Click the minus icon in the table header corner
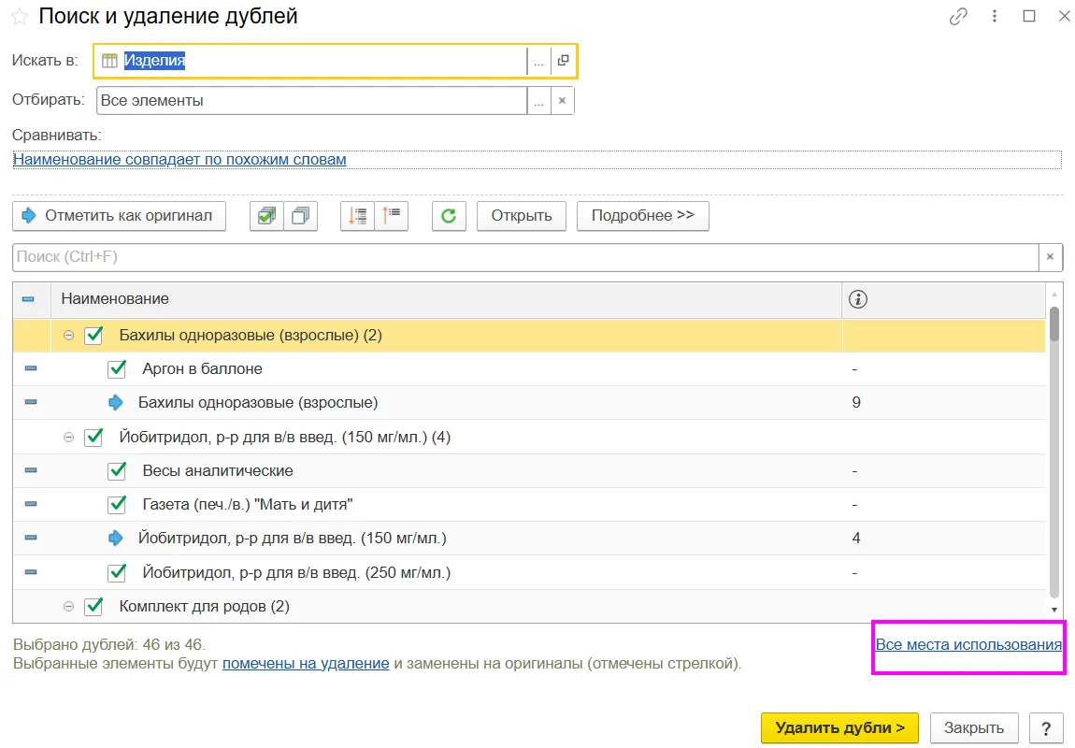 pos(28,299)
